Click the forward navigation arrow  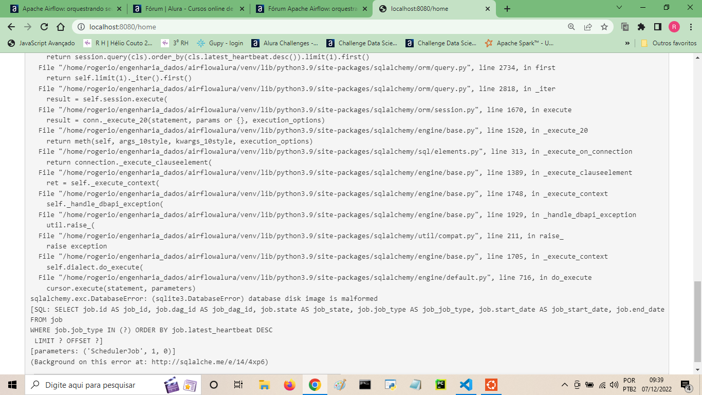(28, 27)
